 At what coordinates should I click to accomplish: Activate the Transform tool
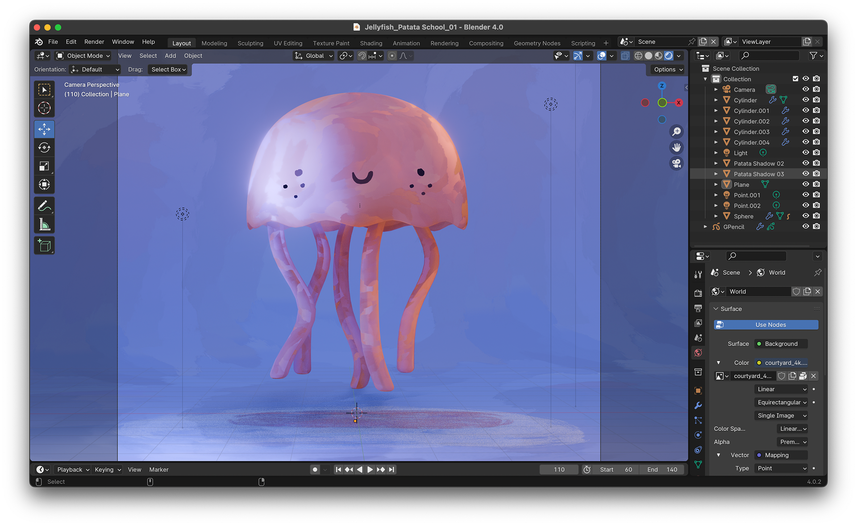pyautogui.click(x=44, y=184)
